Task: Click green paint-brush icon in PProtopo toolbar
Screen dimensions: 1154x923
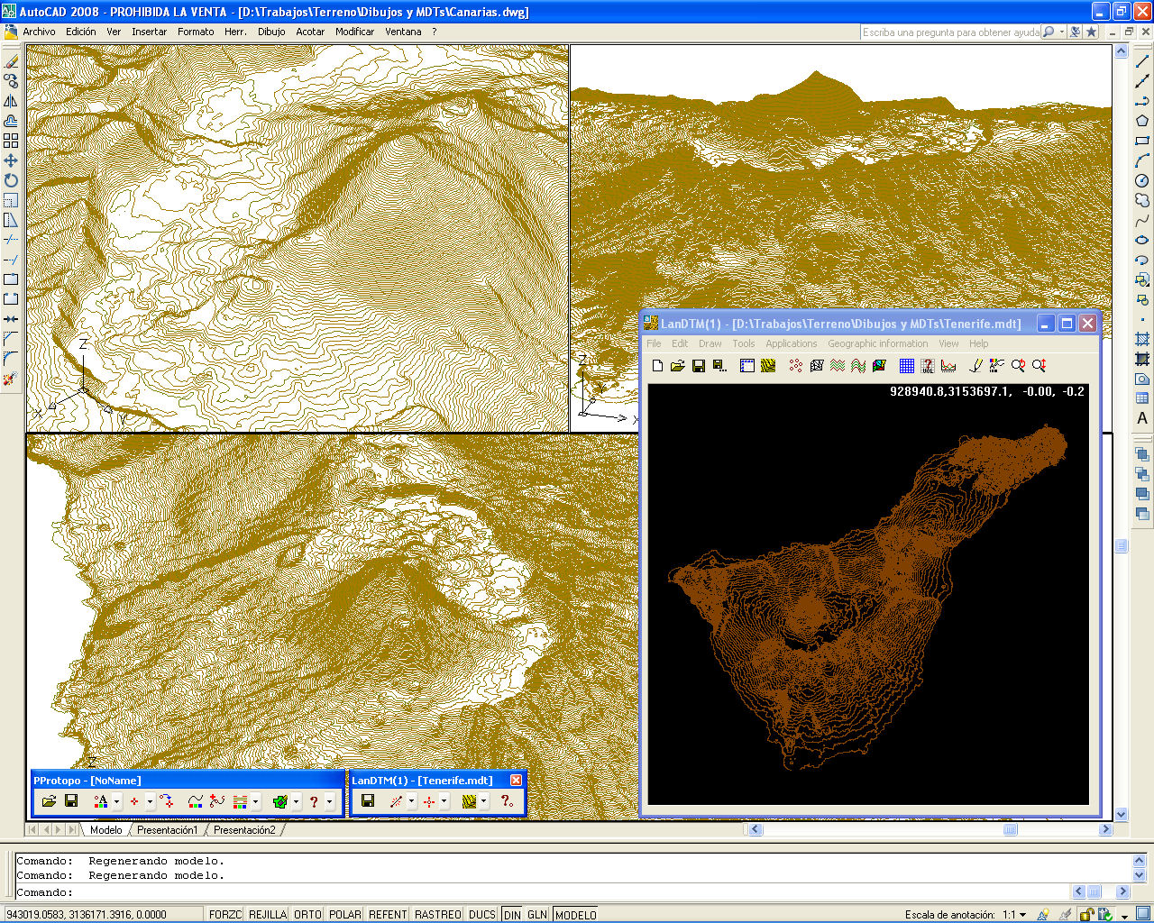Action: [280, 801]
